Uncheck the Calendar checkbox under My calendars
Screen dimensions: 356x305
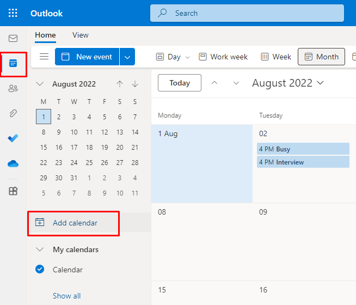(x=39, y=269)
